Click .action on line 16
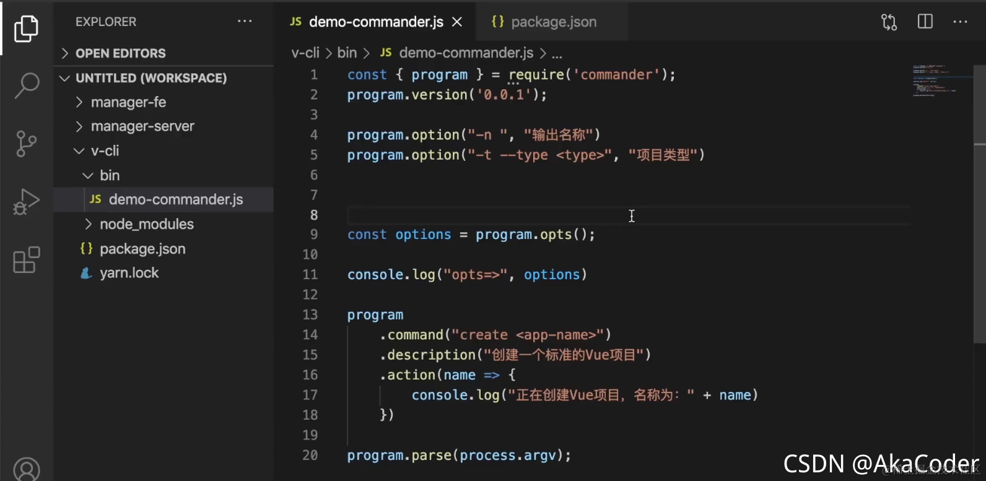The width and height of the screenshot is (986, 481). tap(408, 375)
